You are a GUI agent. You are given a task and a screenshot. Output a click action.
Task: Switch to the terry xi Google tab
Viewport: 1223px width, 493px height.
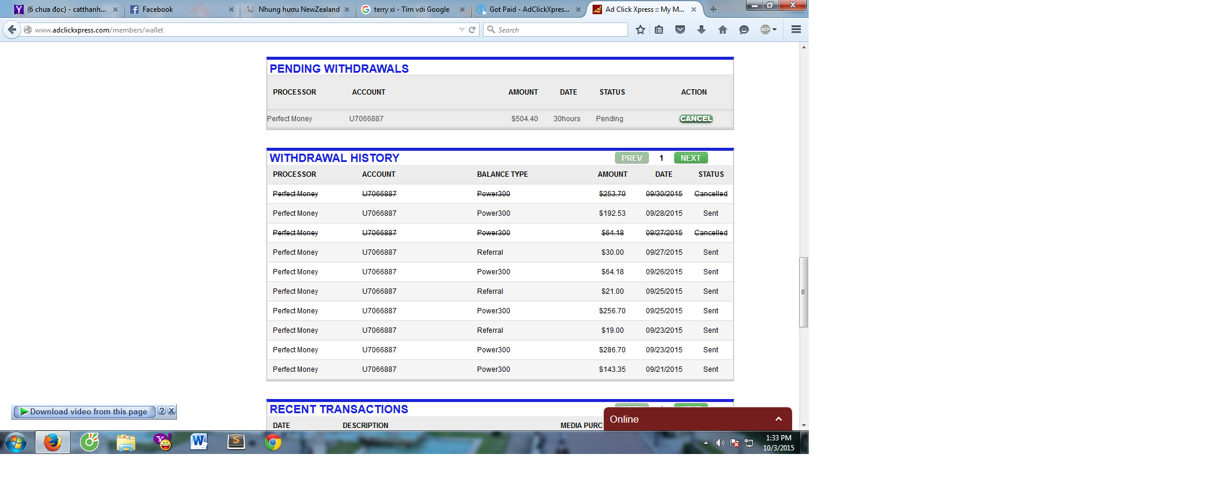click(x=414, y=9)
